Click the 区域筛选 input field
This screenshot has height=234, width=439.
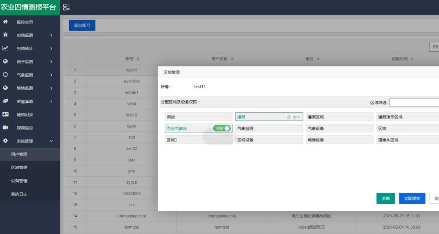pos(414,103)
